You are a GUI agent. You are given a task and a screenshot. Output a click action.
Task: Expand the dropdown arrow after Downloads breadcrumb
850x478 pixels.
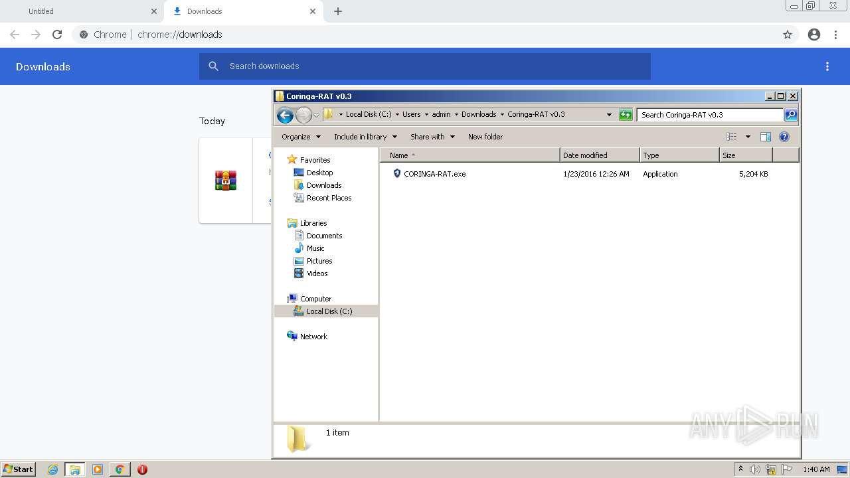click(502, 114)
